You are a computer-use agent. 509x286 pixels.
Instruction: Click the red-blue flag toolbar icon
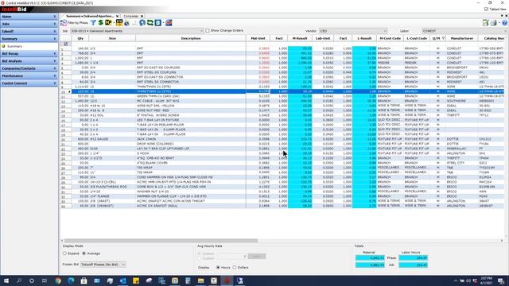[169, 23]
